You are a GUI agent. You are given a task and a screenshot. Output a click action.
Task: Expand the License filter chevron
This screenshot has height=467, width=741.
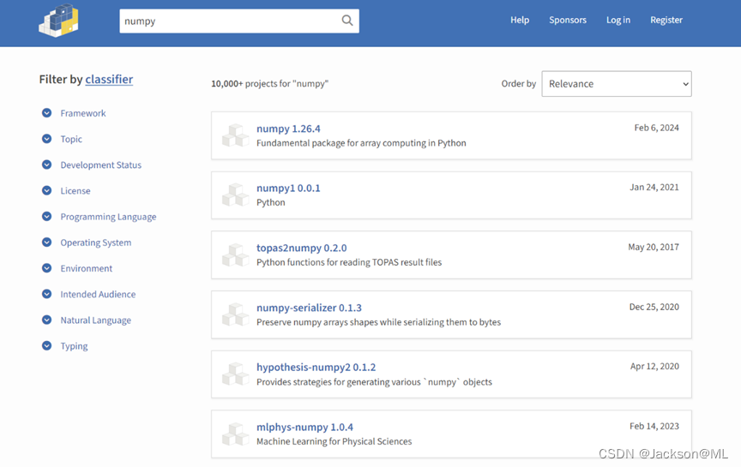click(47, 190)
